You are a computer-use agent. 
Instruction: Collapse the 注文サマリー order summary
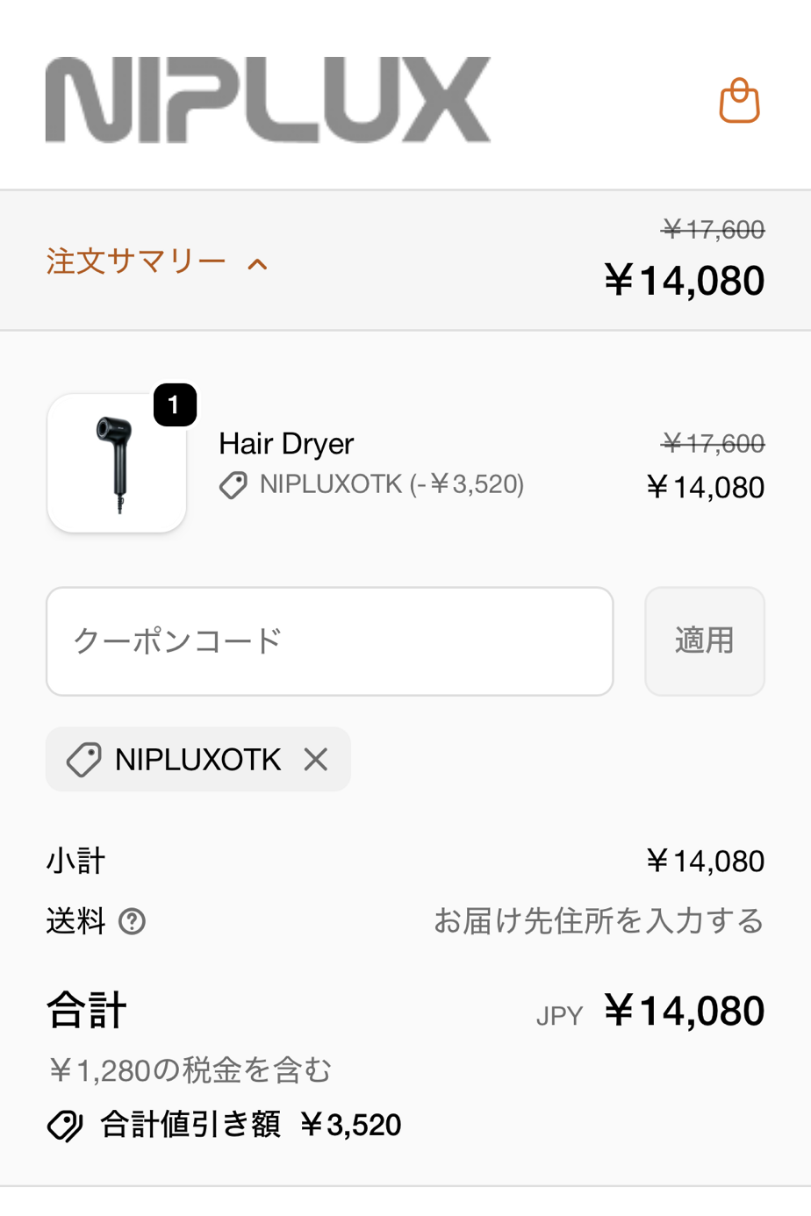(x=137, y=261)
